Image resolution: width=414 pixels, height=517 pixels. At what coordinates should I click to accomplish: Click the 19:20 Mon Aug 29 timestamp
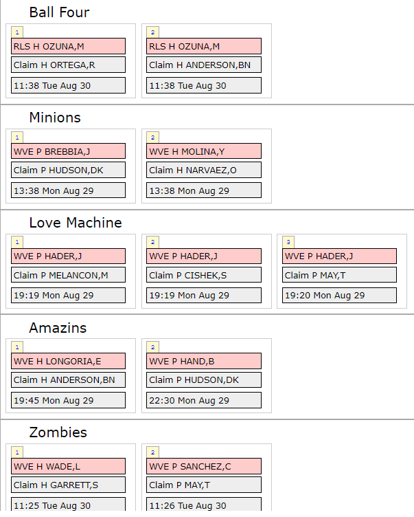(x=340, y=296)
